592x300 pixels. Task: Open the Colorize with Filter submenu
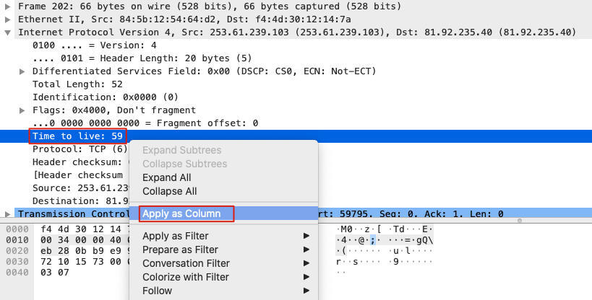pos(185,277)
